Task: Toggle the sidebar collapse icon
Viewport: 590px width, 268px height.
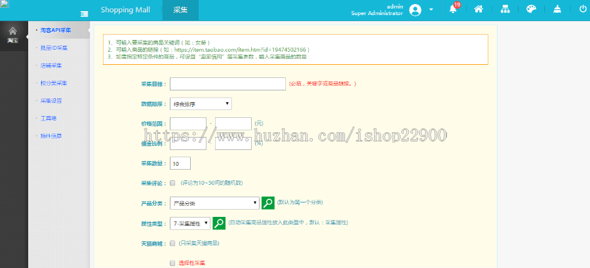Action: pos(85,14)
